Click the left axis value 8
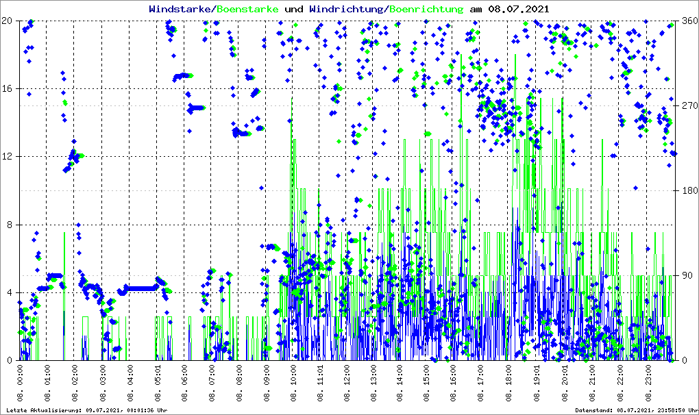The image size is (699, 415). [x=10, y=225]
